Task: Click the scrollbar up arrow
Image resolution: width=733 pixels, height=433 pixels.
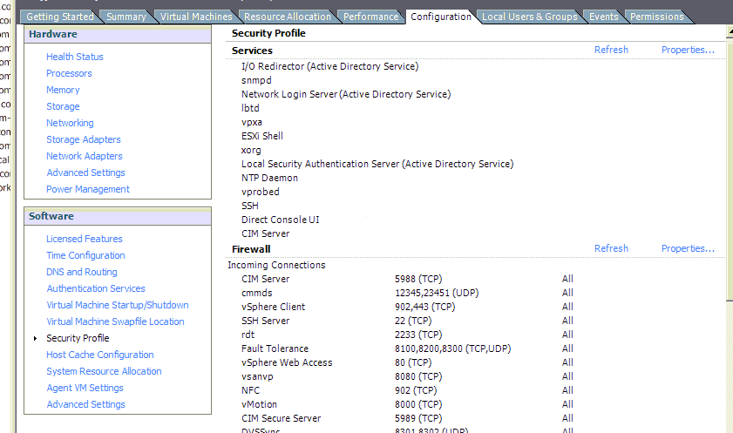Action: pyautogui.click(x=730, y=31)
